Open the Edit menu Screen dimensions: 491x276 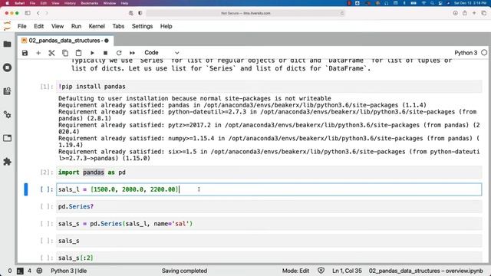39,26
